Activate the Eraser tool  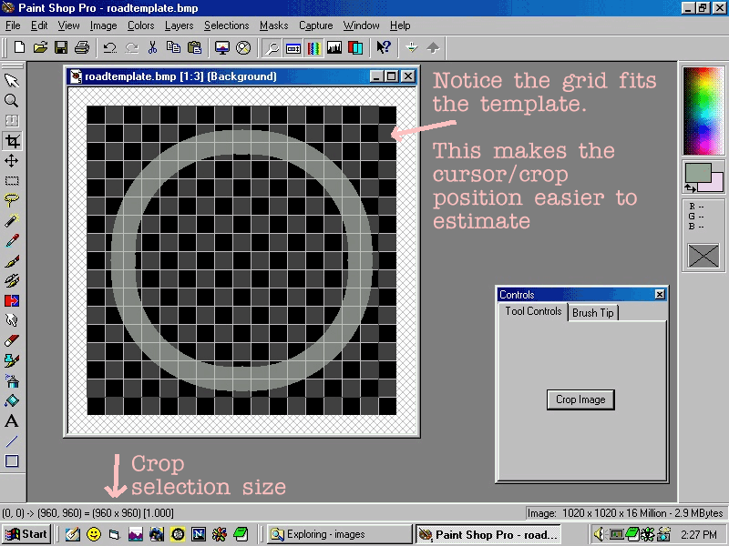[x=12, y=340]
